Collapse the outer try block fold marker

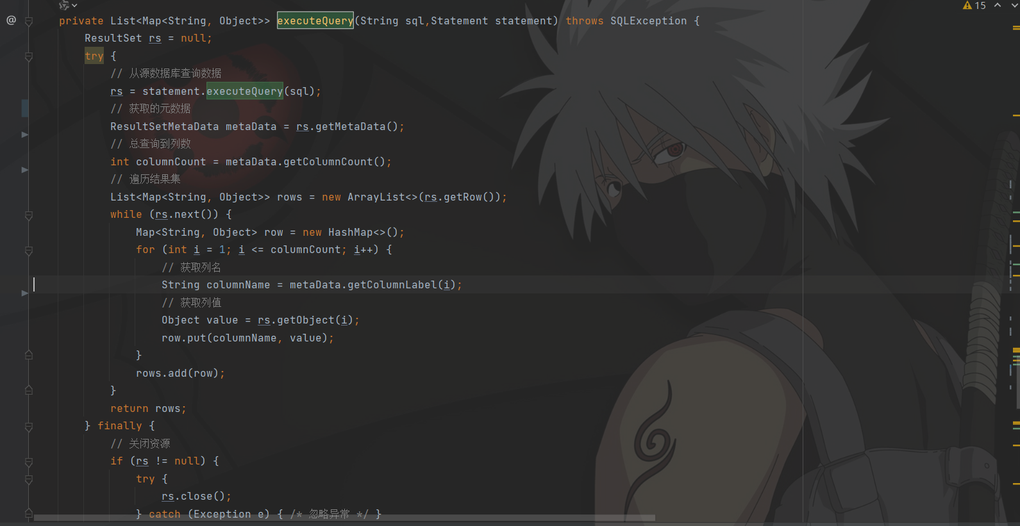(29, 56)
